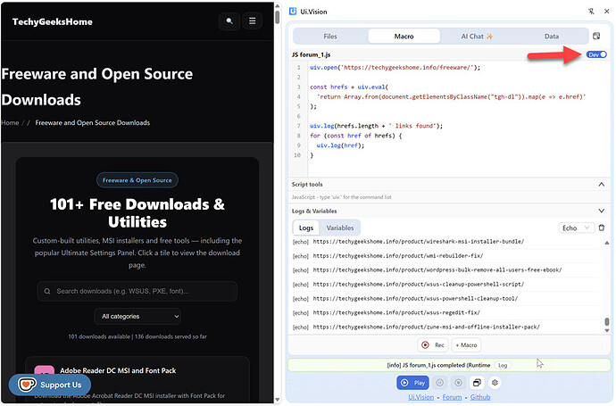Select the Freeware & Open Source badge
Viewport: 616px width, 406px height.
tap(137, 180)
